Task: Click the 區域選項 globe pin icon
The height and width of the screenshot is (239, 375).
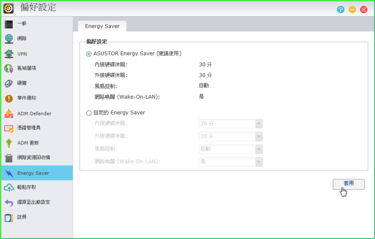Action: [x=9, y=69]
